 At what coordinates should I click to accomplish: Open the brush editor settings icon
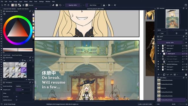pos(23,5)
